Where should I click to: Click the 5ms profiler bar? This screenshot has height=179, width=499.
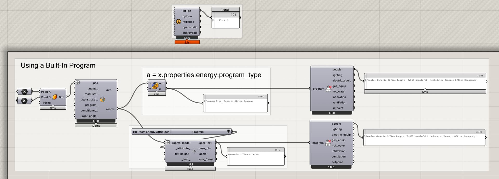click(x=425, y=92)
